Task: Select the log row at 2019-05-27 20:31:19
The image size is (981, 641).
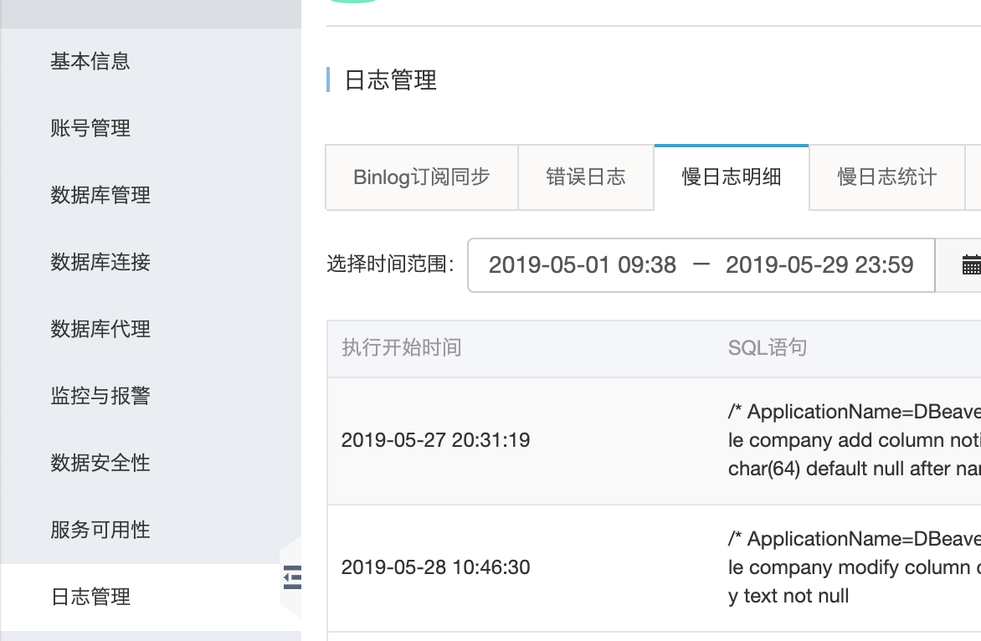Action: tap(435, 440)
